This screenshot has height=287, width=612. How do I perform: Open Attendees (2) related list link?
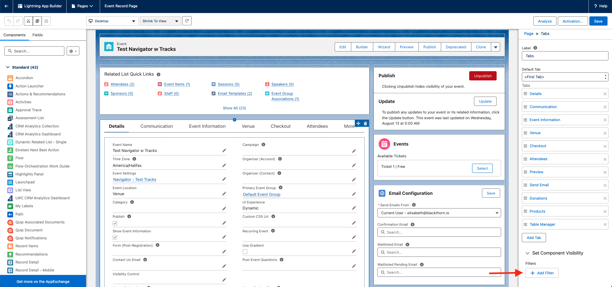pos(122,84)
